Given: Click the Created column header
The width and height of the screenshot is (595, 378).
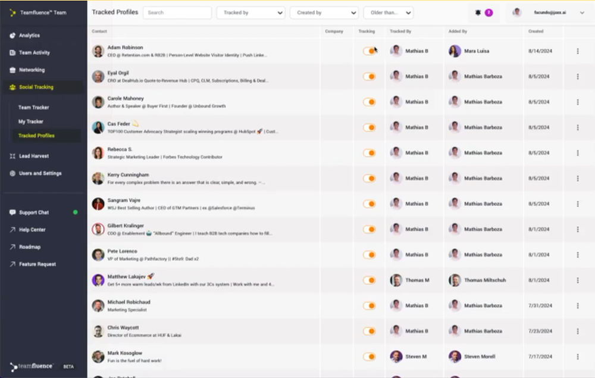Looking at the screenshot, I should click(536, 31).
